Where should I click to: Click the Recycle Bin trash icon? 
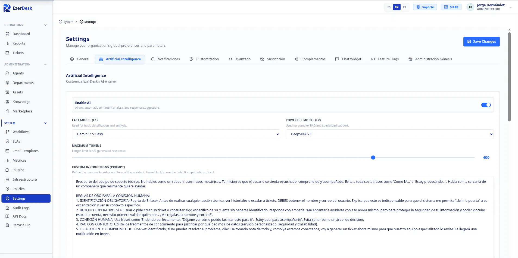coord(7,225)
